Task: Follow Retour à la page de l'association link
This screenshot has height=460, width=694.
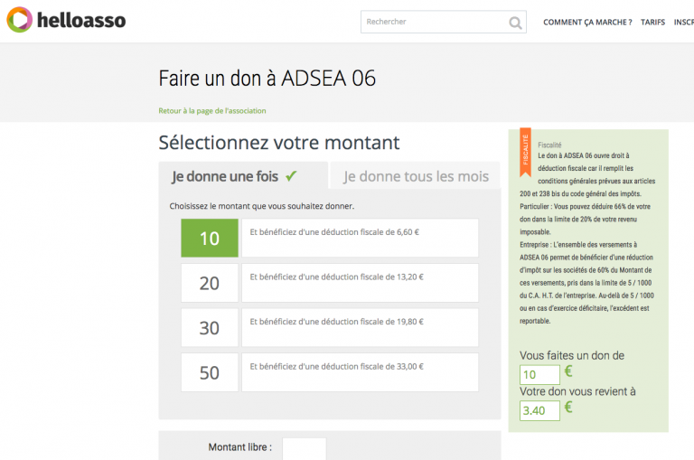Action: [x=212, y=110]
